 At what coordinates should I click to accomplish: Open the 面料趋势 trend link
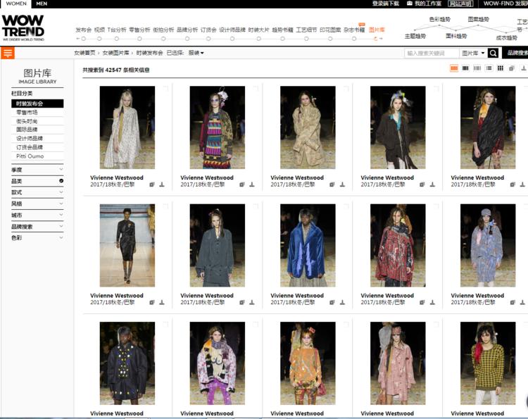[x=456, y=36]
